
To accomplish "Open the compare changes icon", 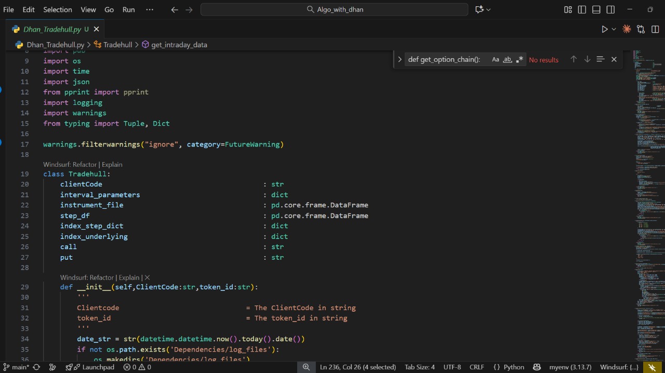I will coord(641,30).
